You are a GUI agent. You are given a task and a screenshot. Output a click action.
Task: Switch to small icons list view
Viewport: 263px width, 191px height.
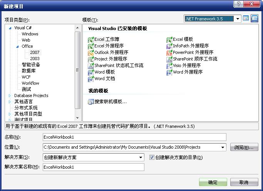255,18
